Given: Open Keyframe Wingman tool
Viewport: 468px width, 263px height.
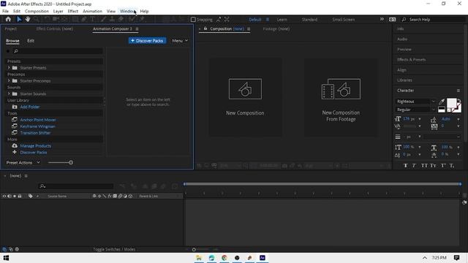Looking at the screenshot, I should point(37,126).
